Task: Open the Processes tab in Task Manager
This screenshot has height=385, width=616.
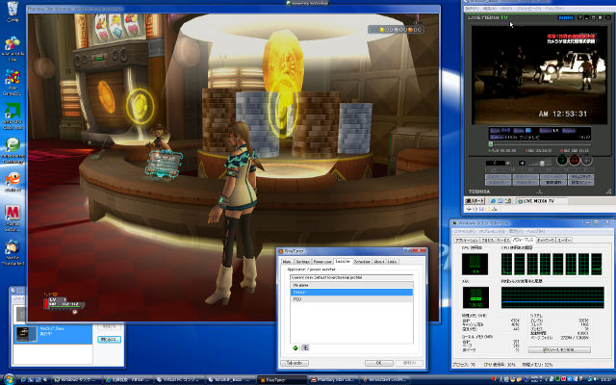Action: (488, 240)
